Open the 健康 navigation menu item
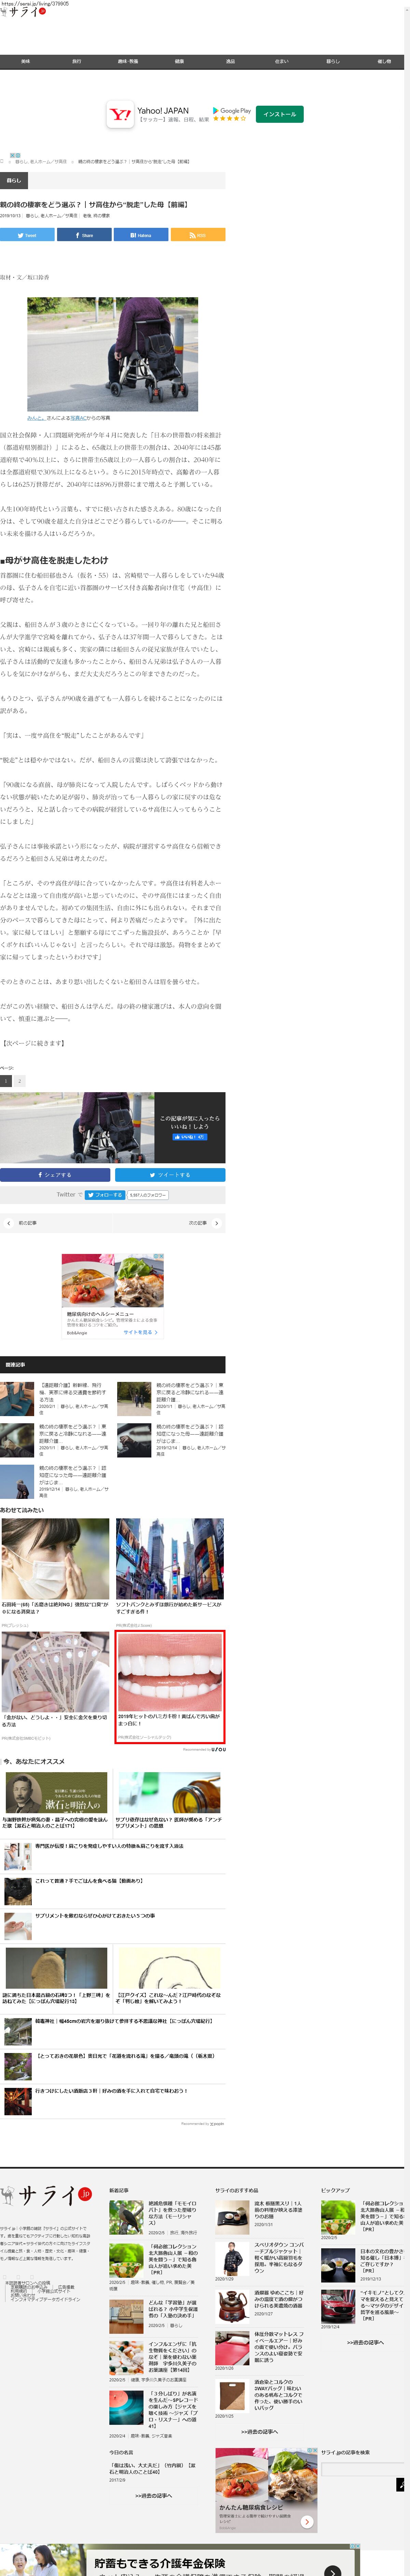Screen dimensions: 410x2576 (x=179, y=61)
